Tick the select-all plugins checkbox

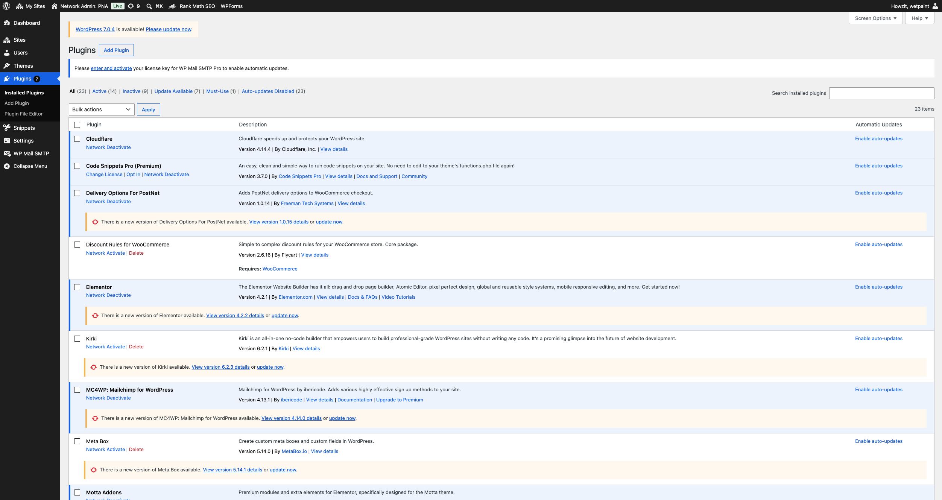(x=77, y=125)
